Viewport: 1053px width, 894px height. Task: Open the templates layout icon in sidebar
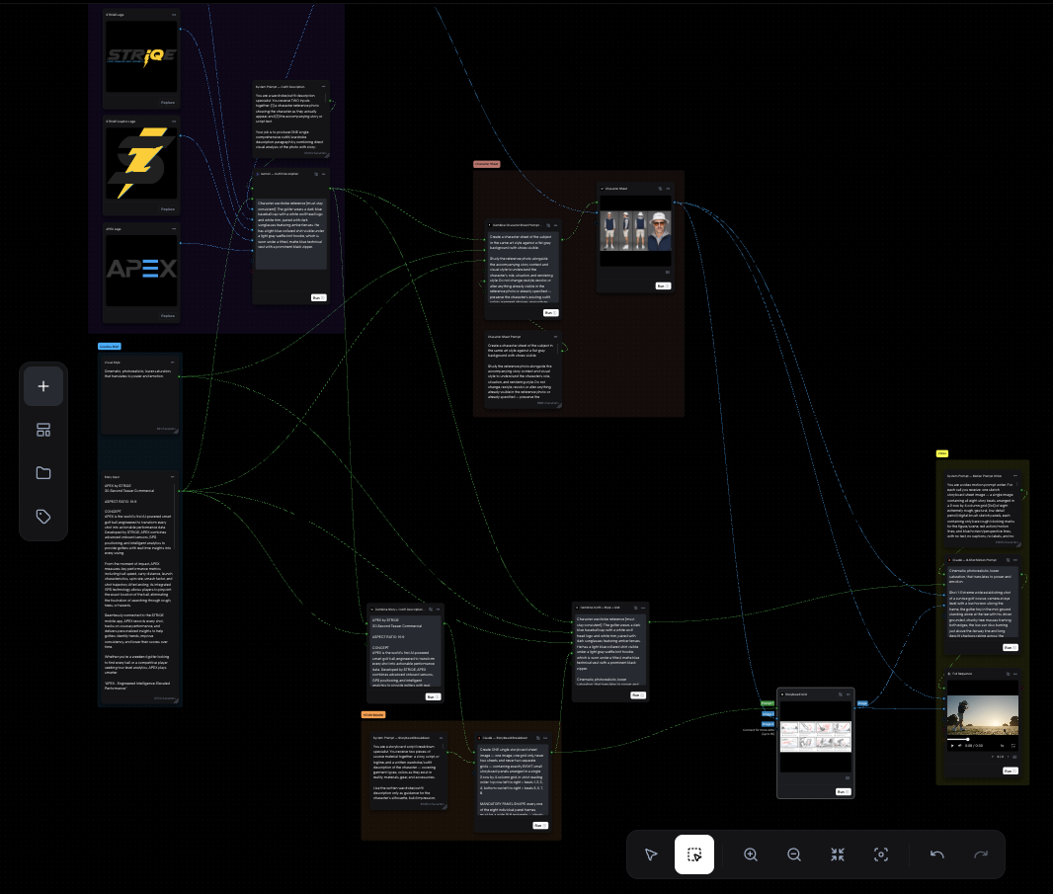(x=43, y=430)
